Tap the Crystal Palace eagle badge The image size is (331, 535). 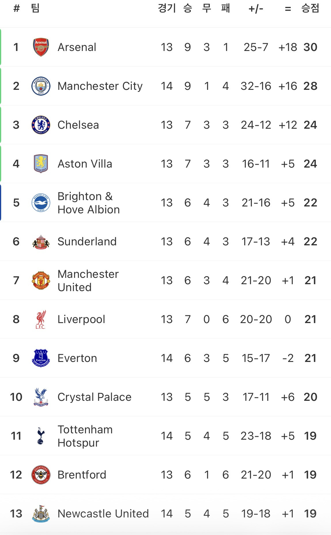[x=41, y=397]
